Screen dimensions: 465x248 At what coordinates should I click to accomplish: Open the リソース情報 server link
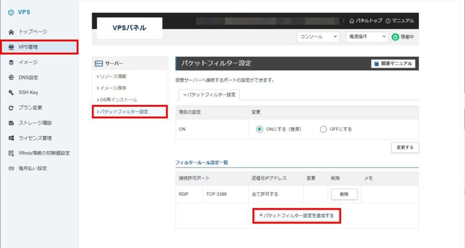113,76
